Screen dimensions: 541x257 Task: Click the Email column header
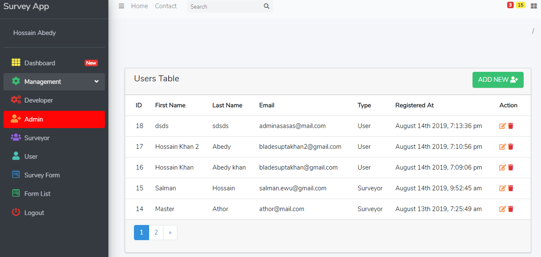267,105
